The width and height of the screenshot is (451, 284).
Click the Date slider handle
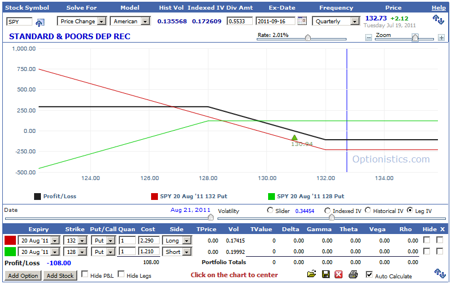point(211,217)
